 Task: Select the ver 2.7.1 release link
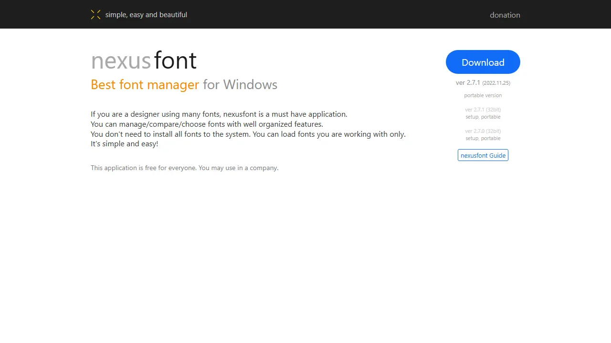tap(468, 82)
